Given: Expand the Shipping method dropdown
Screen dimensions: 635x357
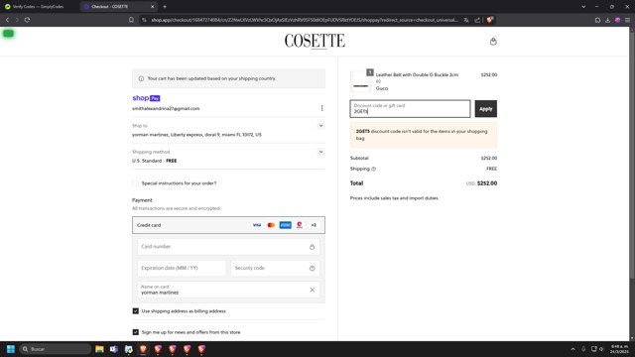Looking at the screenshot, I should click(320, 152).
